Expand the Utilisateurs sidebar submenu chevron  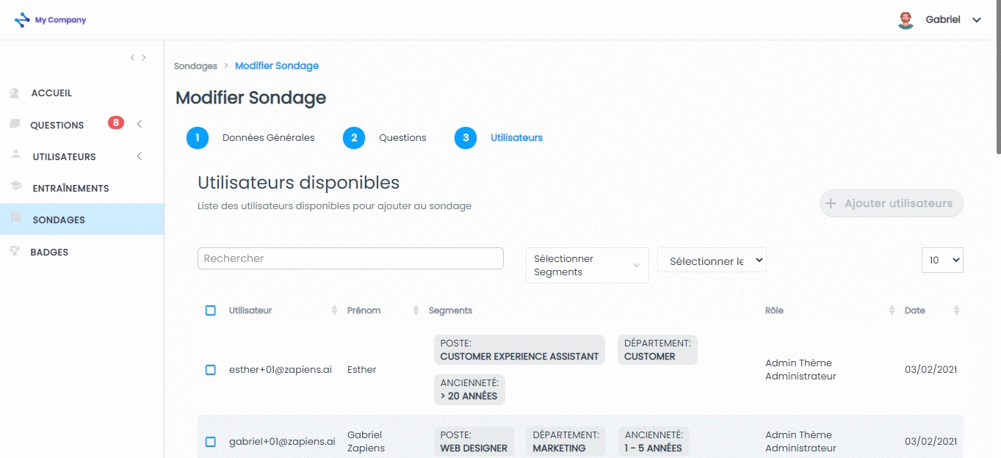[140, 156]
